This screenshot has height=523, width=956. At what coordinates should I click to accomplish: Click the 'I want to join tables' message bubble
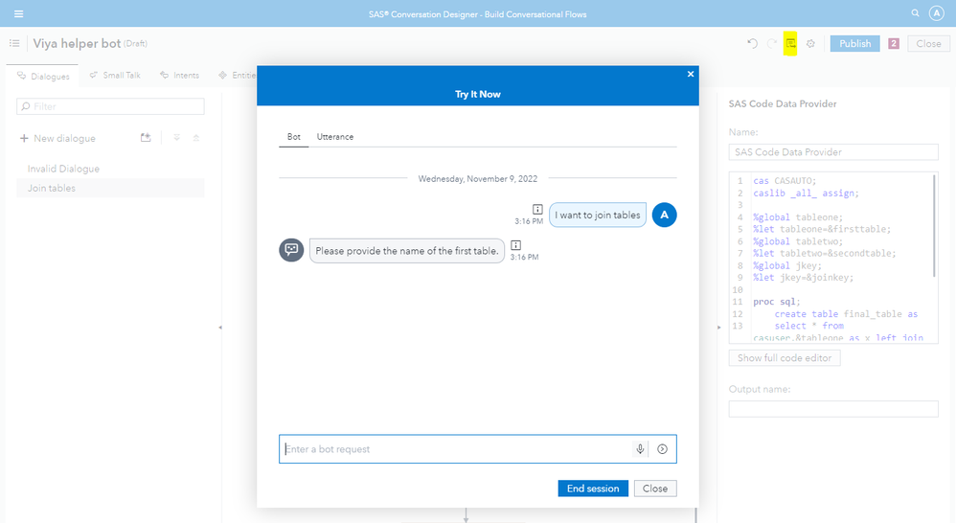598,215
